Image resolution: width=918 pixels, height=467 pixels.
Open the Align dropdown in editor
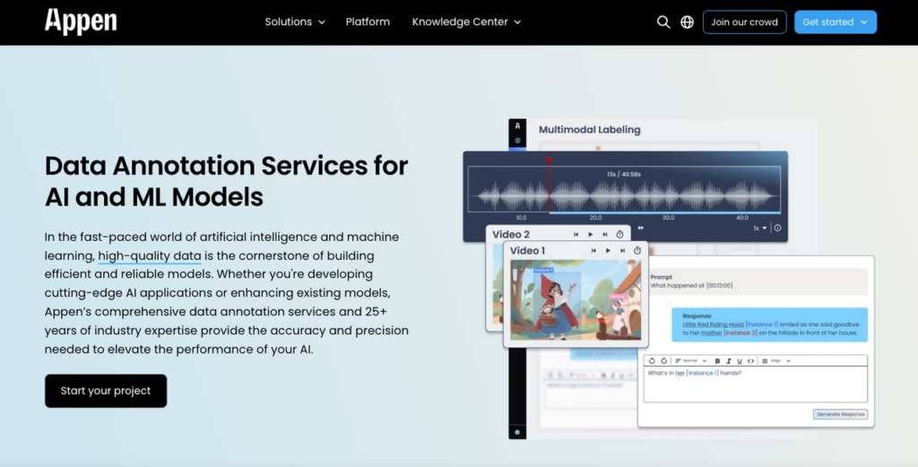click(776, 361)
